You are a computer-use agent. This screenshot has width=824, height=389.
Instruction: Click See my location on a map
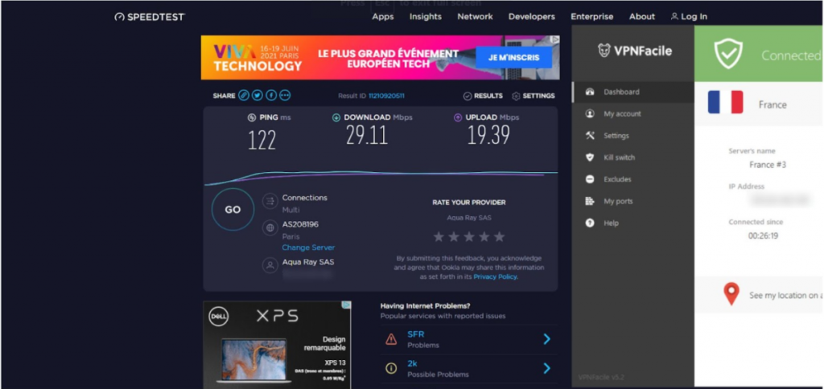(x=786, y=296)
